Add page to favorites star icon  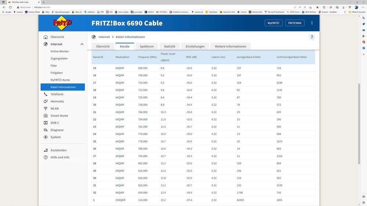pos(310,7)
